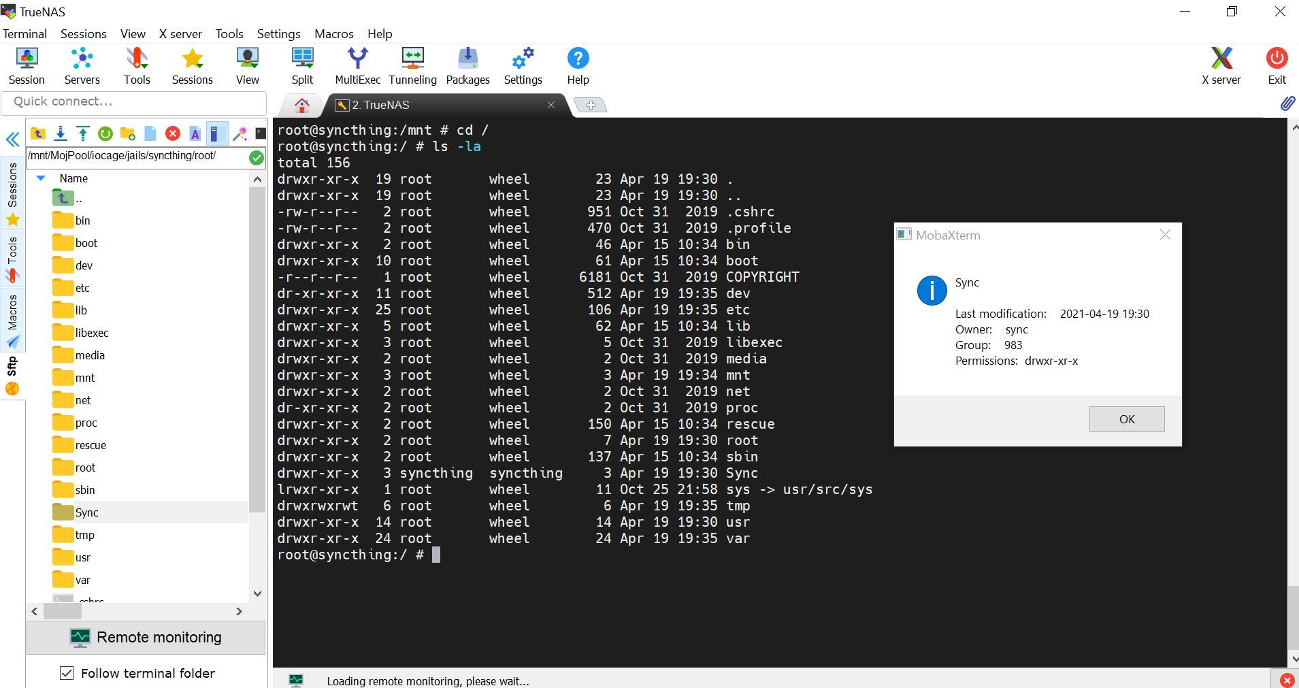This screenshot has width=1299, height=688.
Task: Select the 'Sync' folder in file list
Action: tap(86, 512)
